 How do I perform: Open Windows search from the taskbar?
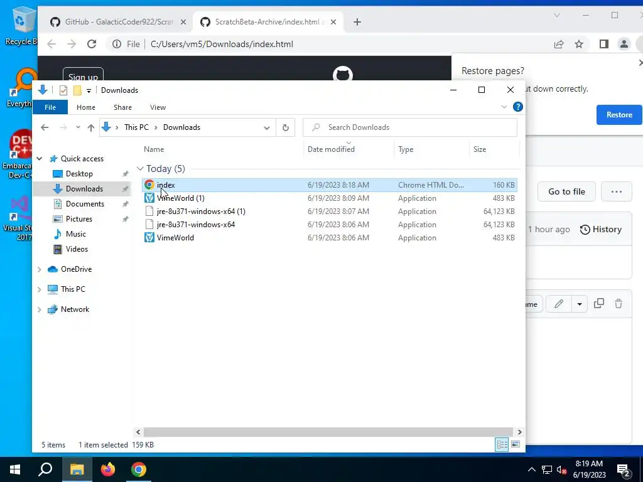pos(45,469)
